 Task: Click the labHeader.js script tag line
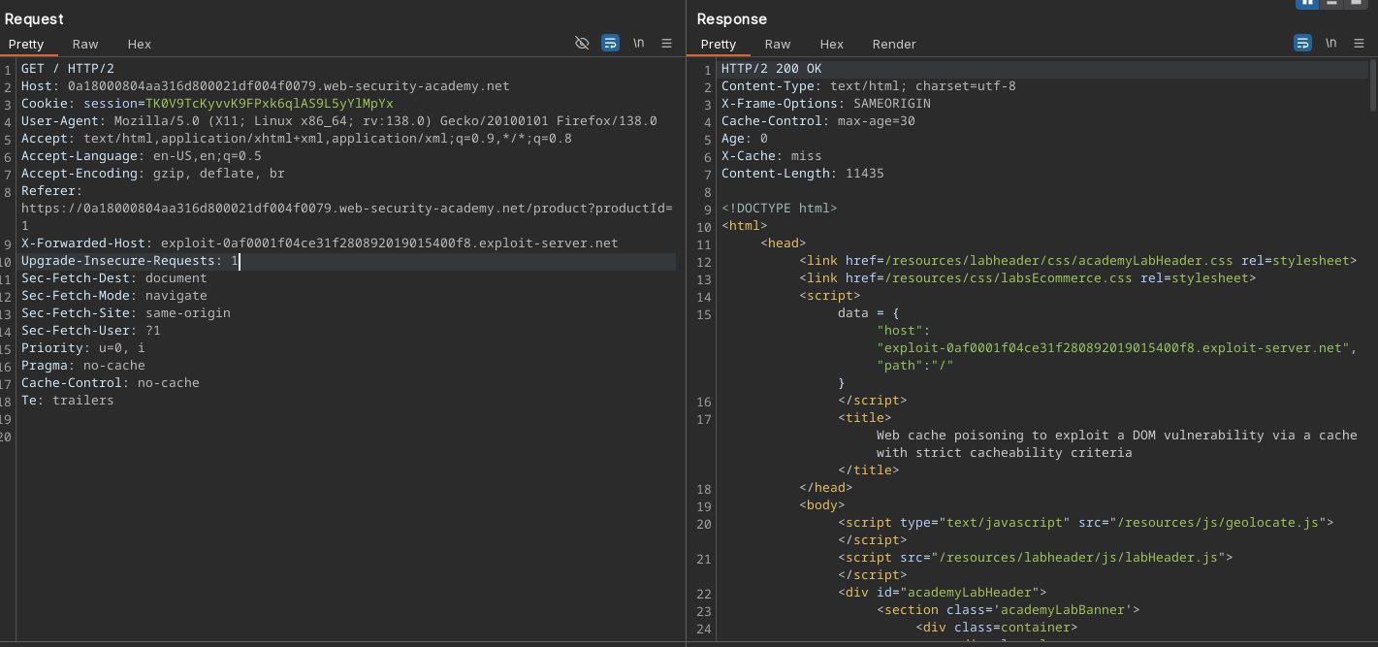coord(1036,557)
